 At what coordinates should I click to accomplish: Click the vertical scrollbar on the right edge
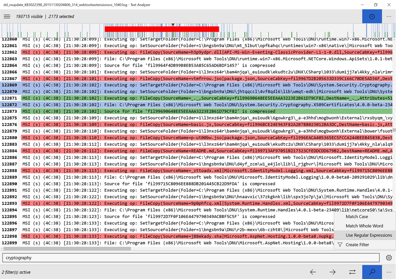[x=394, y=130]
